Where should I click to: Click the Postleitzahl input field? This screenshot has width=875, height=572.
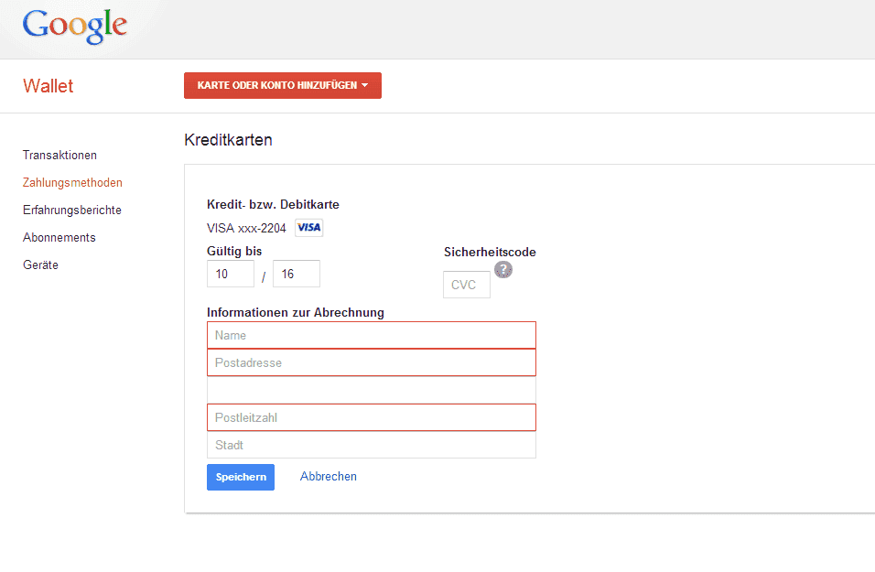tap(372, 417)
